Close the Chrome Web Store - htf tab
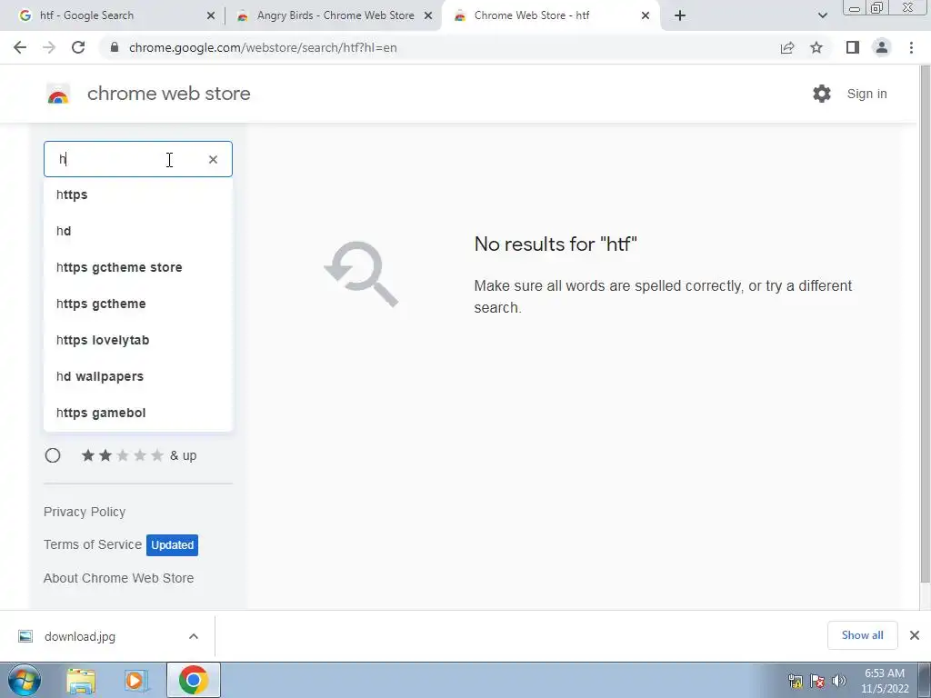Screen dimensions: 931x698 [646, 15]
